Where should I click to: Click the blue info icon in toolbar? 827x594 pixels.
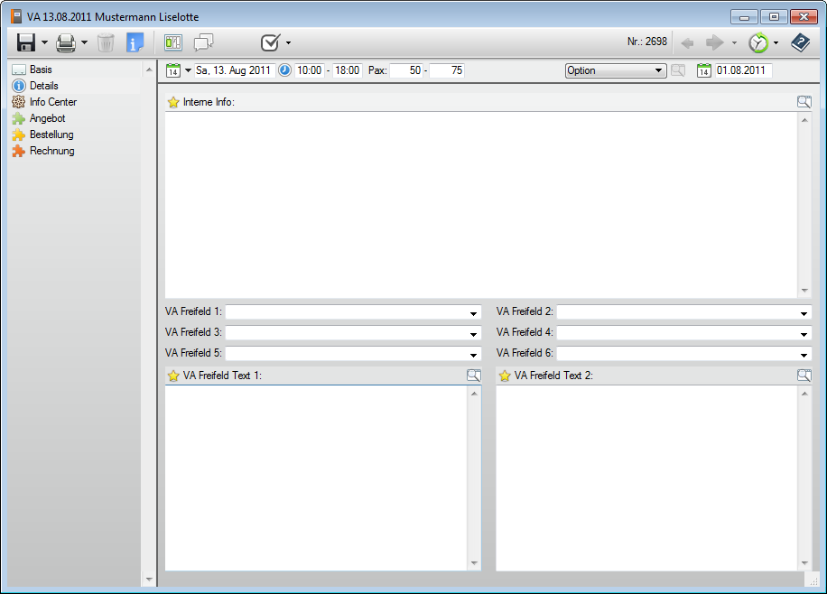click(135, 42)
